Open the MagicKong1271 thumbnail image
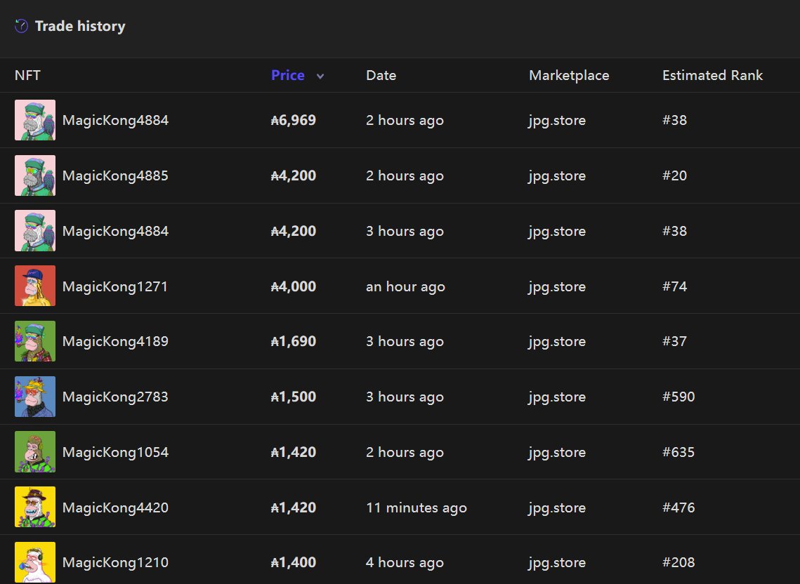This screenshot has height=584, width=800. [35, 286]
